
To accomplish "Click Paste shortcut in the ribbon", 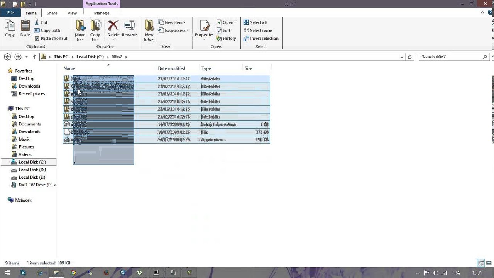I will coord(51,38).
